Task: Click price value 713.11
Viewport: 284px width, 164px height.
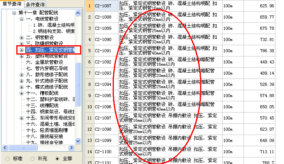Action: pyautogui.click(x=267, y=152)
